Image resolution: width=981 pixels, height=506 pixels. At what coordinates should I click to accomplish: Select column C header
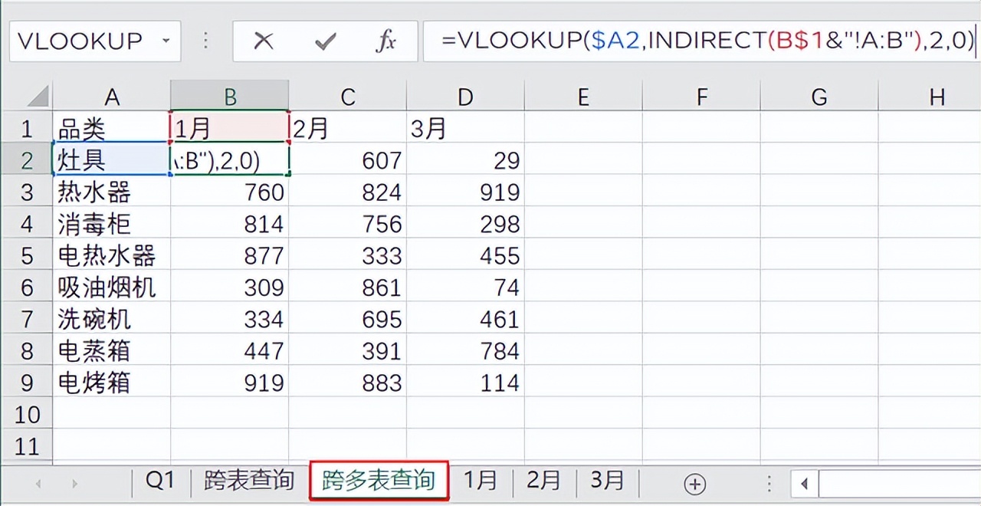tap(348, 97)
